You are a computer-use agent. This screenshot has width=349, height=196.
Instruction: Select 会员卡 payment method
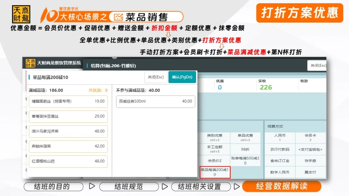pos(310,138)
